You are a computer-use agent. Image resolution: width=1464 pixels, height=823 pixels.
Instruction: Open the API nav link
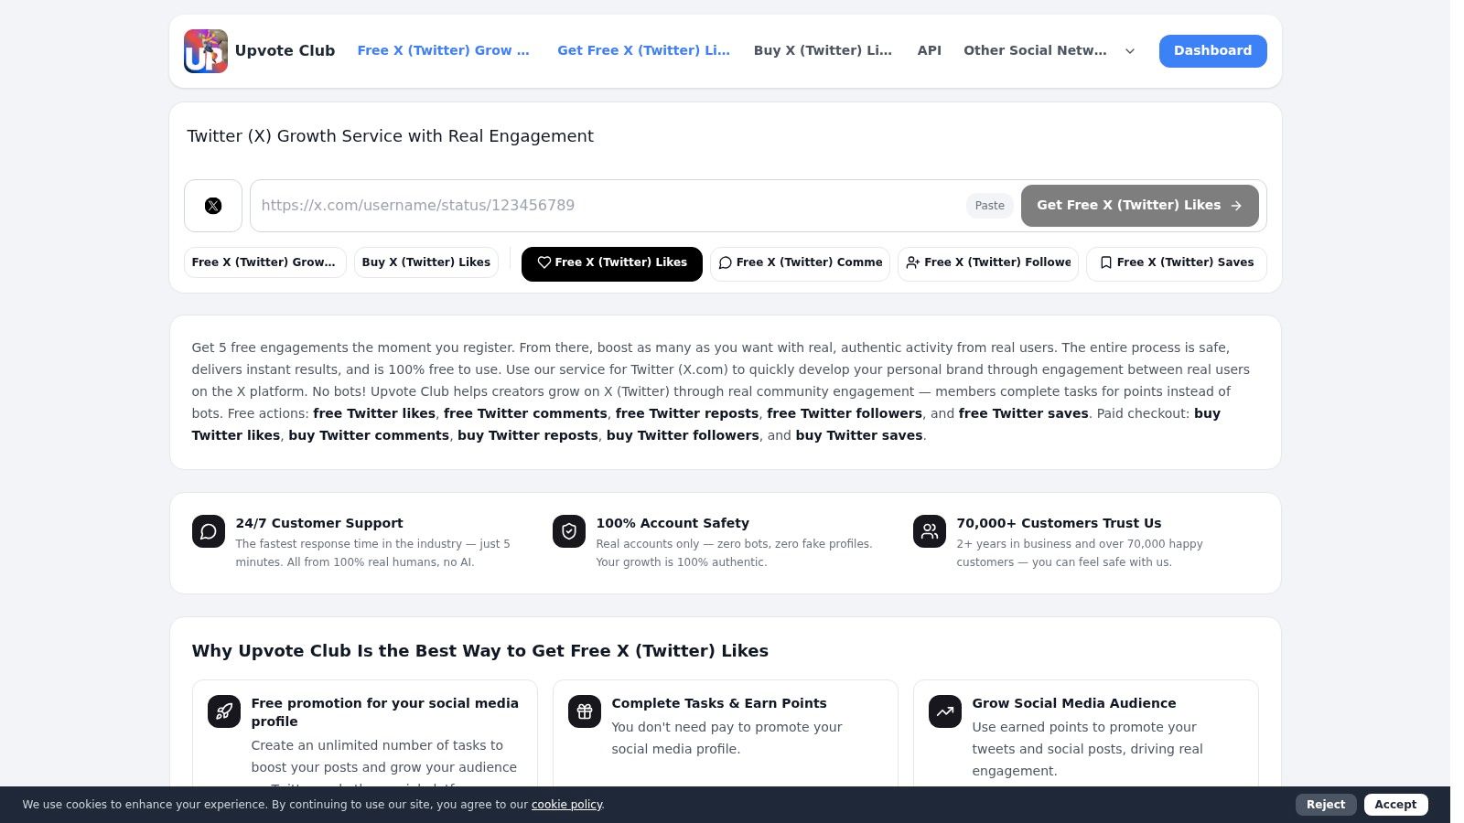coord(930,51)
